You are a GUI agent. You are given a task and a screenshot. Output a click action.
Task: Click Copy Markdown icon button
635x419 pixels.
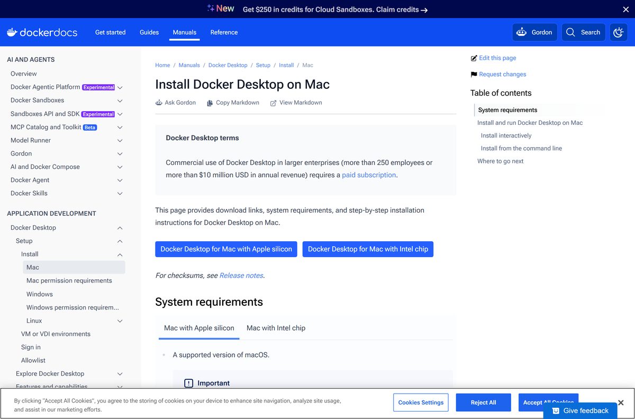tap(233, 103)
